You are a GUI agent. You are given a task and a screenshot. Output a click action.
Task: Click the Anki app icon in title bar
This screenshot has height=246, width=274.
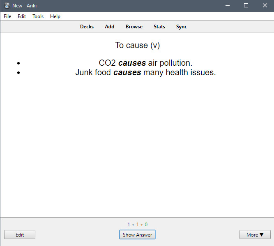[x=7, y=6]
